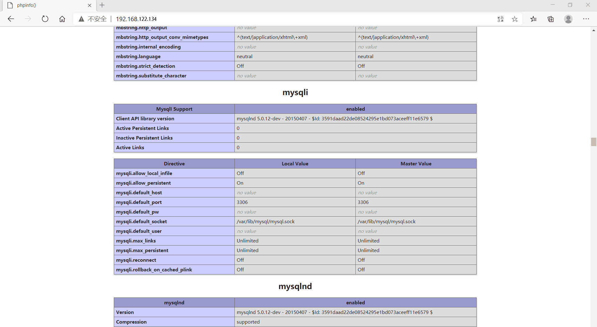Reload the phpinfo page
Image resolution: width=597 pixels, height=327 pixels.
click(x=45, y=19)
